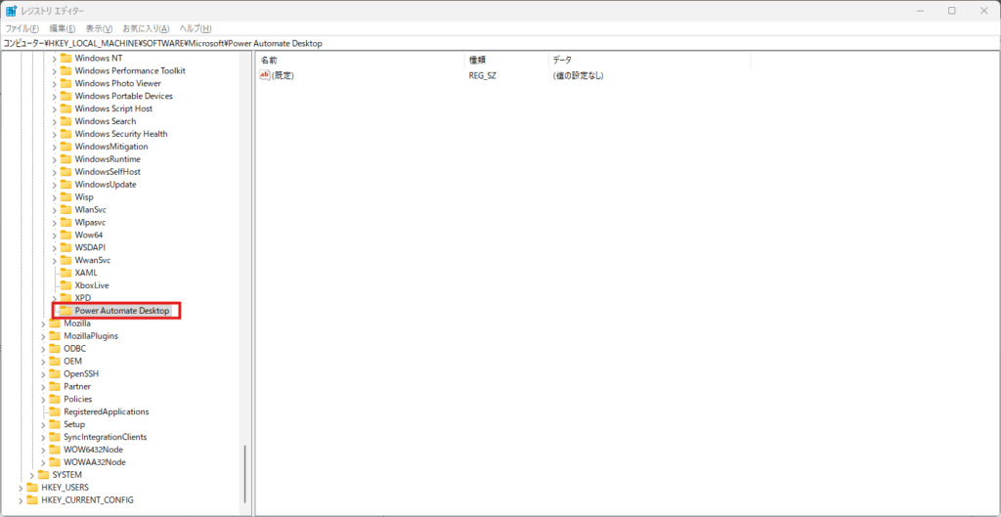The height and width of the screenshot is (517, 1001).
Task: Click the WOWAA32Node folder icon
Action: tap(55, 462)
